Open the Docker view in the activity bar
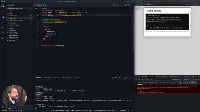Image resolution: width=200 pixels, height=112 pixels. 3,38
